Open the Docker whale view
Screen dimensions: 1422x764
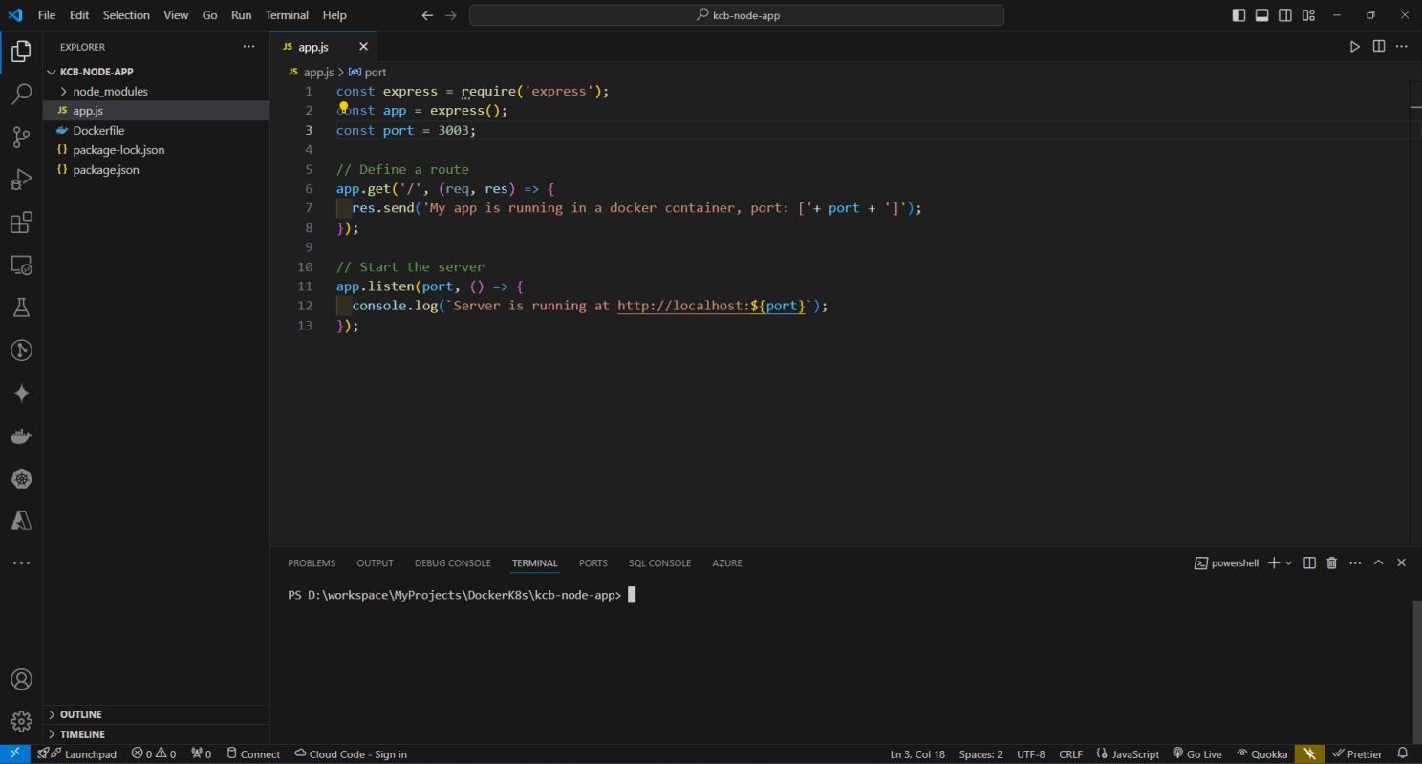pyautogui.click(x=21, y=435)
